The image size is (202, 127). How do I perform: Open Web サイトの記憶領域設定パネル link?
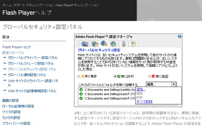[32, 91]
